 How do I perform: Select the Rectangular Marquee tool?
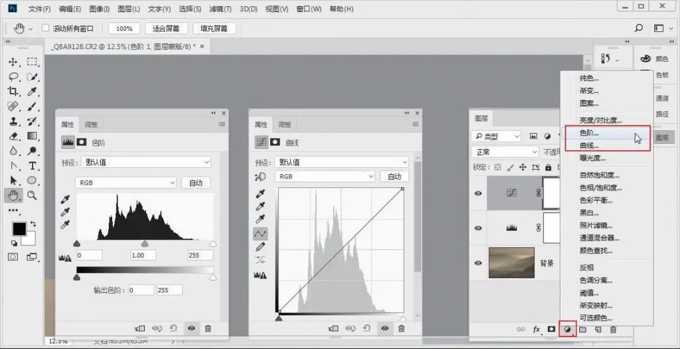click(x=32, y=62)
